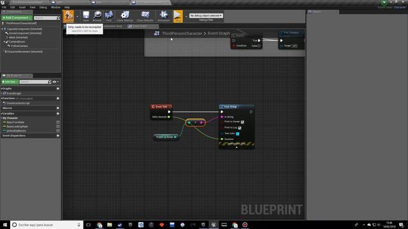Open the debug object selector dropdown
This screenshot has width=408, height=229.
click(x=206, y=15)
